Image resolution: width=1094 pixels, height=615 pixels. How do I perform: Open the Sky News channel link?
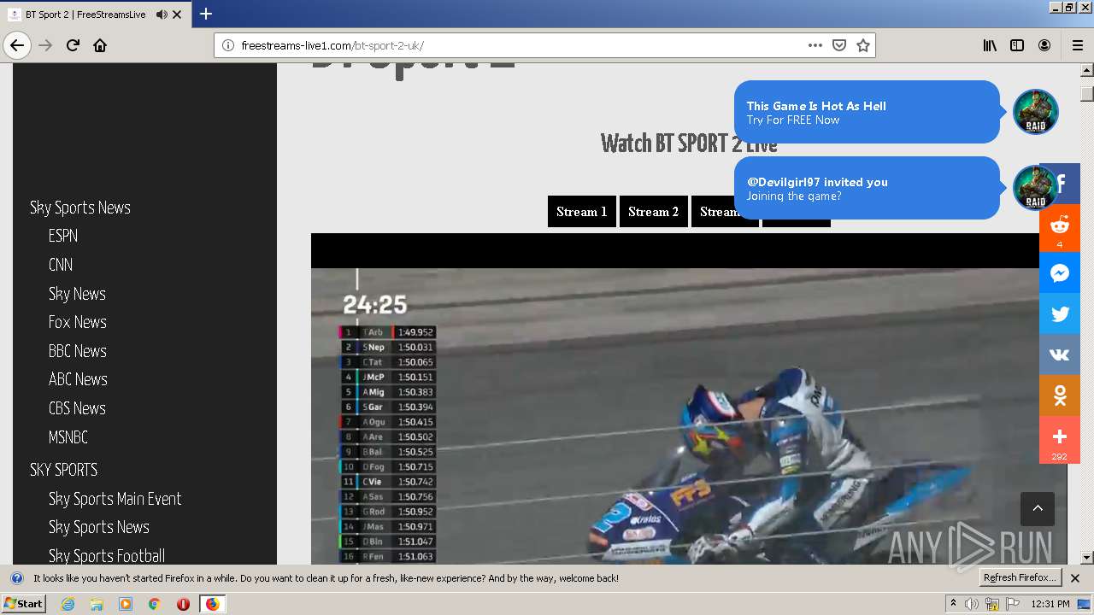77,294
